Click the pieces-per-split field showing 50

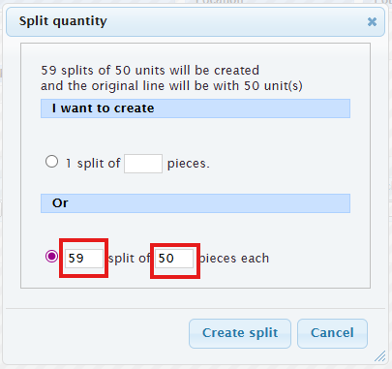[x=174, y=259]
